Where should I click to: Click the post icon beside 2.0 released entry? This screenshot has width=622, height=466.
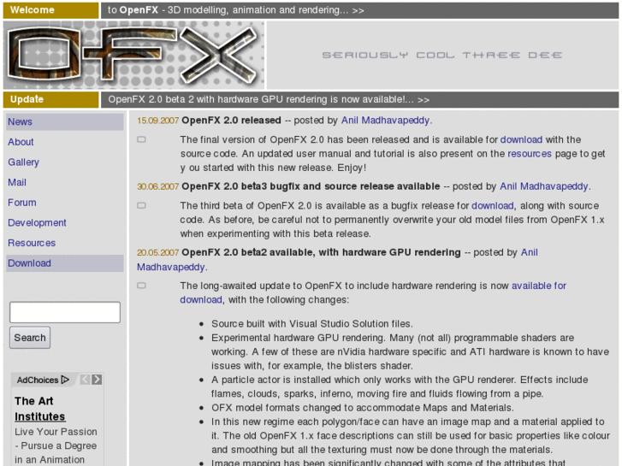[141, 139]
